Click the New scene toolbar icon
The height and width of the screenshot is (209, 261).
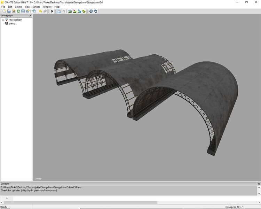click(x=4, y=11)
